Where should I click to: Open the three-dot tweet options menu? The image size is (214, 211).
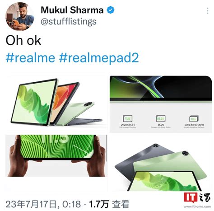[x=208, y=11]
